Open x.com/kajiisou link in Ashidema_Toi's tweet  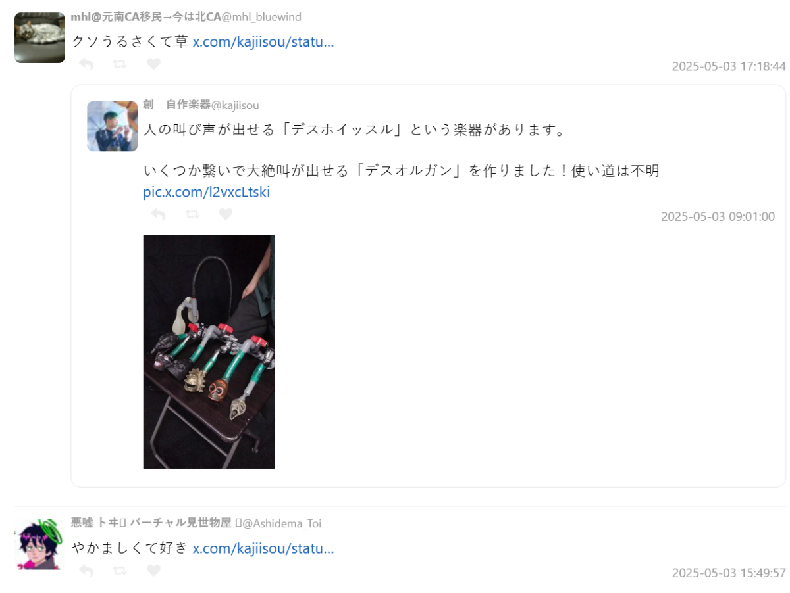(263, 548)
